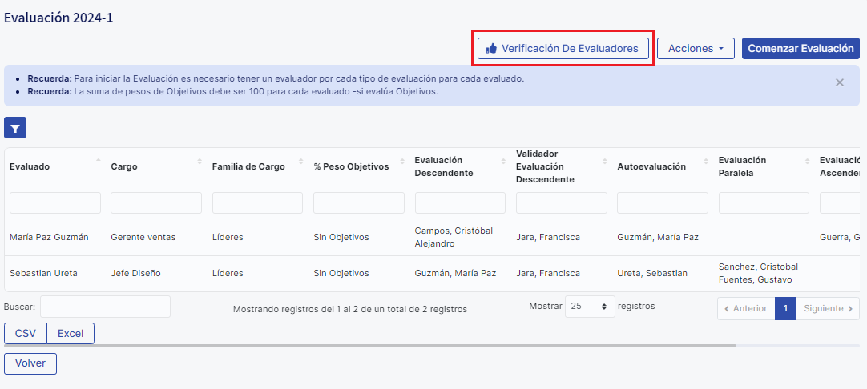The height and width of the screenshot is (389, 867).
Task: Sort by Evaluación Descendente column icon
Action: tap(503, 162)
